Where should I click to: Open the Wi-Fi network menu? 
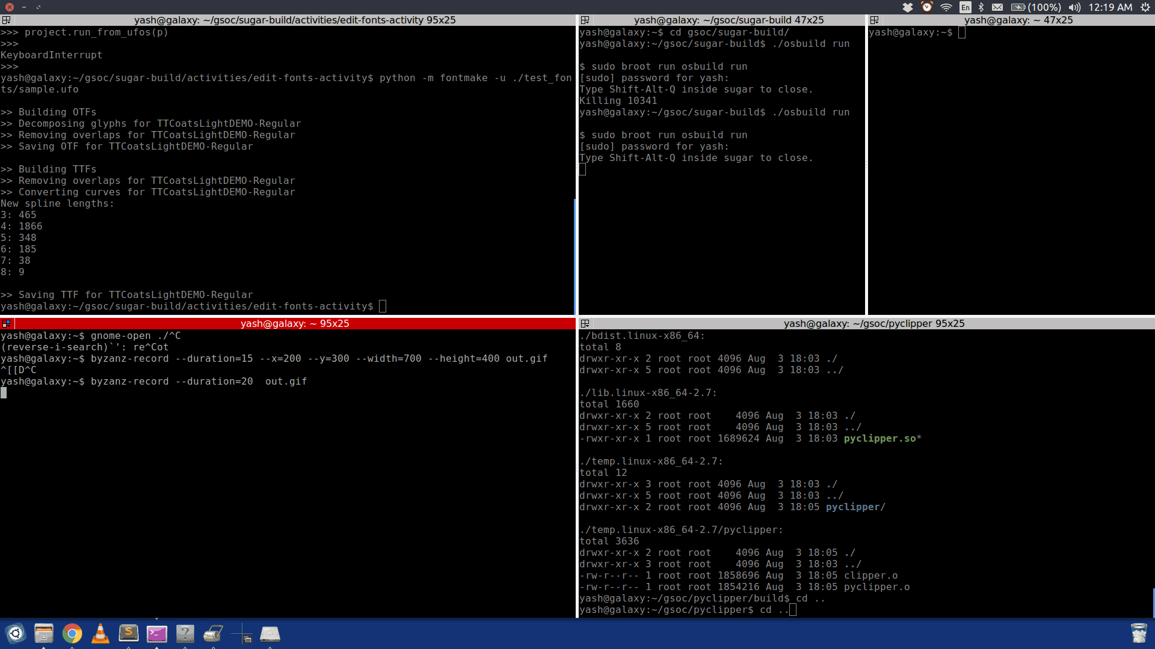(x=946, y=7)
